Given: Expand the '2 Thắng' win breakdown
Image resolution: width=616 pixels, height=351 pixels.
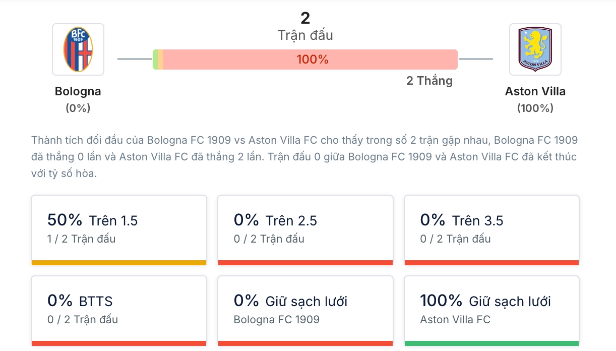Looking at the screenshot, I should tap(430, 81).
